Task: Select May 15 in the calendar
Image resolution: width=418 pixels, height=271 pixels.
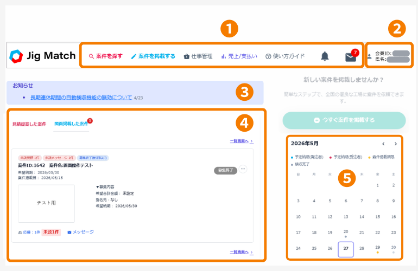Action: [377, 217]
